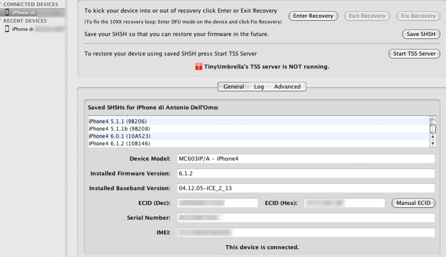This screenshot has width=446, height=257.
Task: Click the iPhone icon under Connected Devices
Action: click(x=7, y=13)
